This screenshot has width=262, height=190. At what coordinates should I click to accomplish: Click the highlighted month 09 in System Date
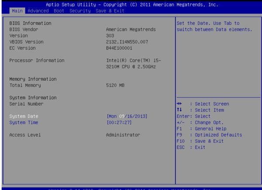(122, 117)
